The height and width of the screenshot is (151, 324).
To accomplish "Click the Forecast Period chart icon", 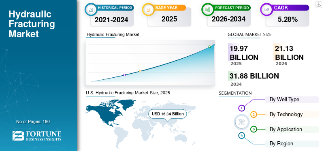I will pyautogui.click(x=208, y=9).
